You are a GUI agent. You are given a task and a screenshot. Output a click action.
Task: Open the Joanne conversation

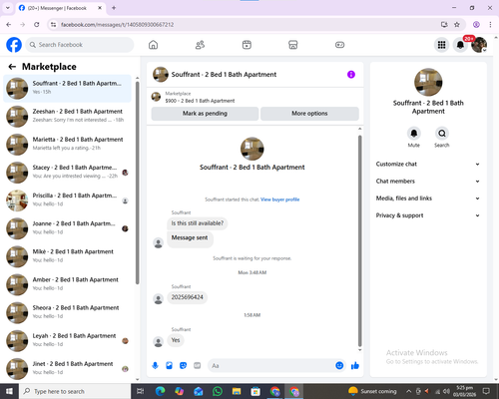point(67,228)
